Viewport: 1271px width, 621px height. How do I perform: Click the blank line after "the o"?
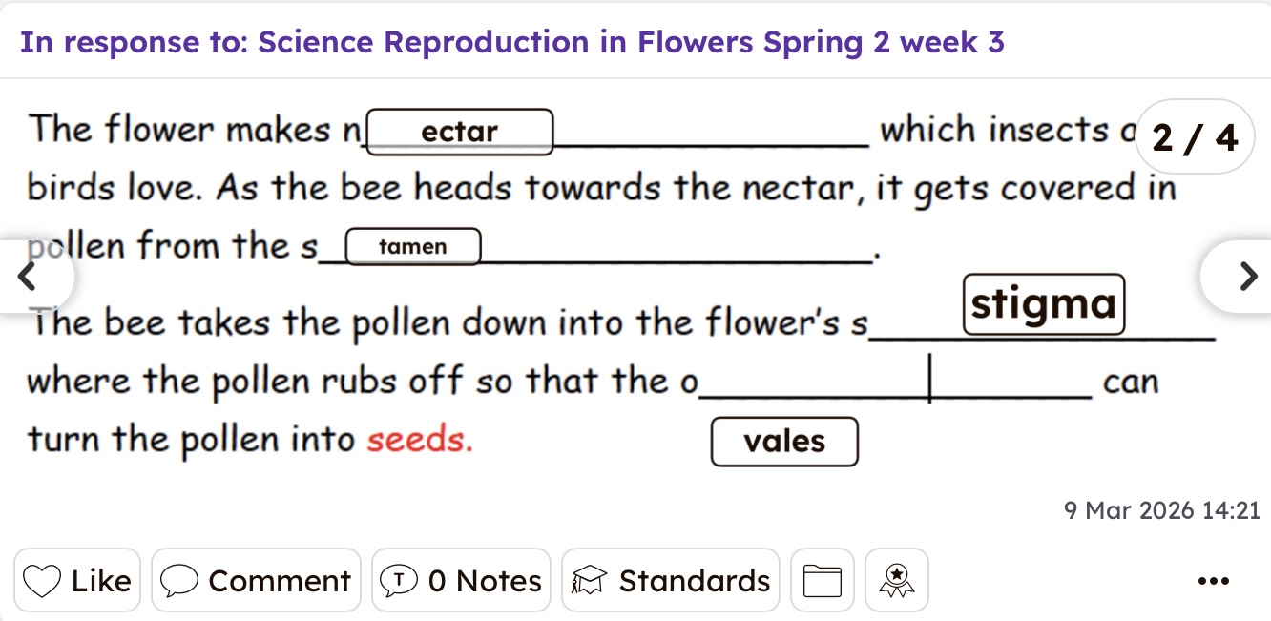coord(897,391)
